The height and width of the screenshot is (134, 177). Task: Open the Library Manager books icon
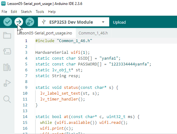(x=7, y=67)
